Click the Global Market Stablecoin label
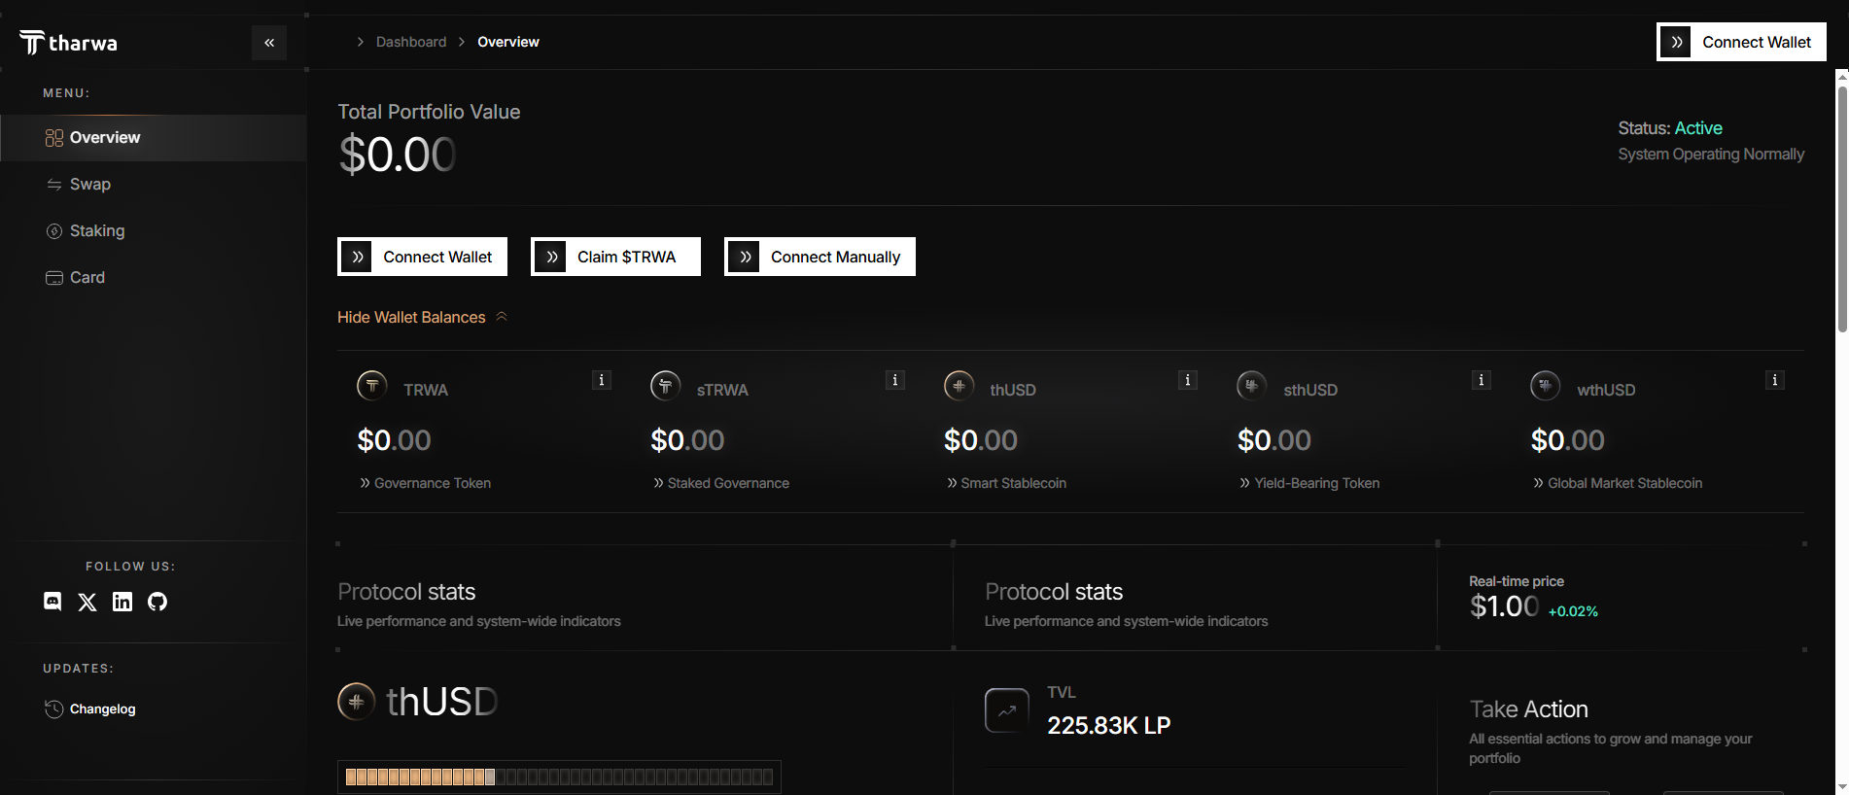1849x795 pixels. (1625, 483)
